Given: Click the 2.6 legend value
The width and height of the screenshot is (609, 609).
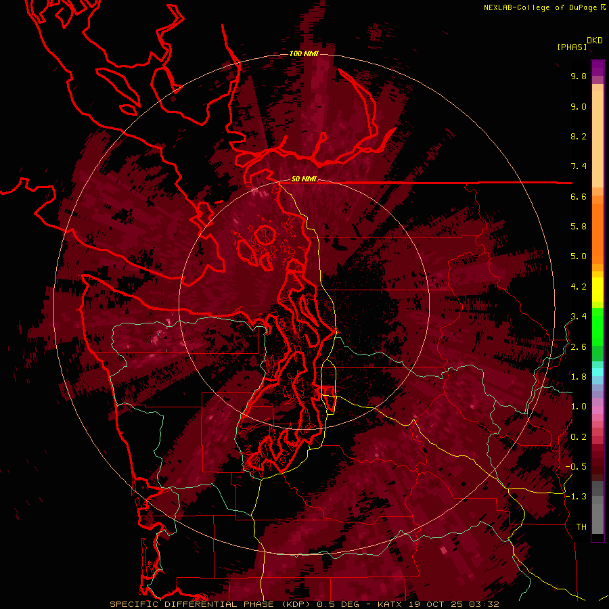Looking at the screenshot, I should pyautogui.click(x=579, y=347).
